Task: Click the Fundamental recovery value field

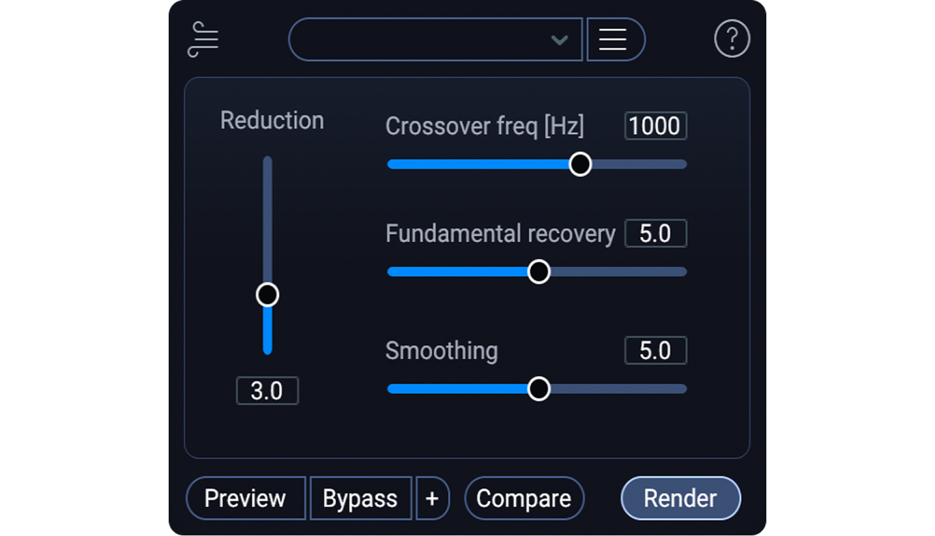Action: (x=655, y=234)
